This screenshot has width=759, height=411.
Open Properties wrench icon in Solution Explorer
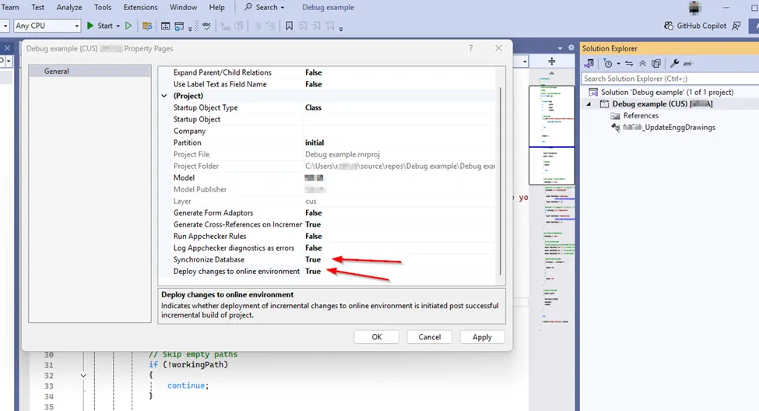tap(674, 63)
